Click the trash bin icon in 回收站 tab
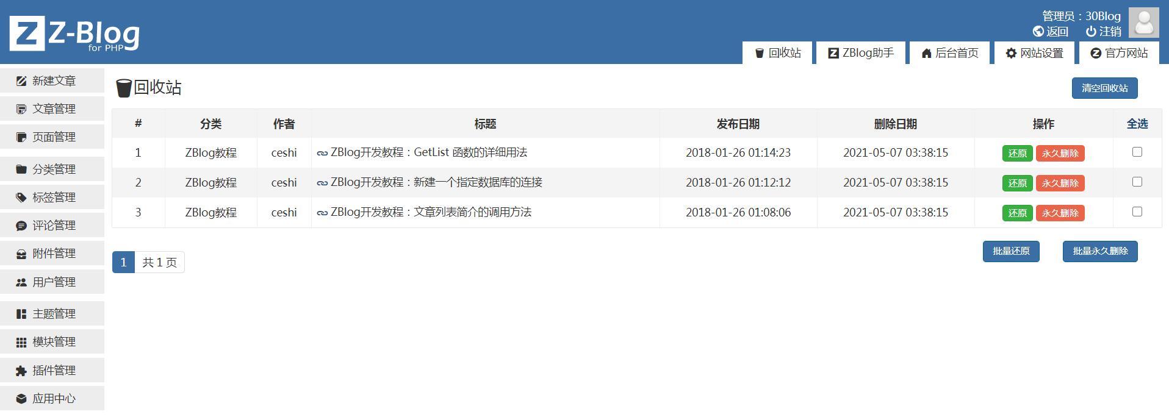The image size is (1169, 417). click(760, 53)
